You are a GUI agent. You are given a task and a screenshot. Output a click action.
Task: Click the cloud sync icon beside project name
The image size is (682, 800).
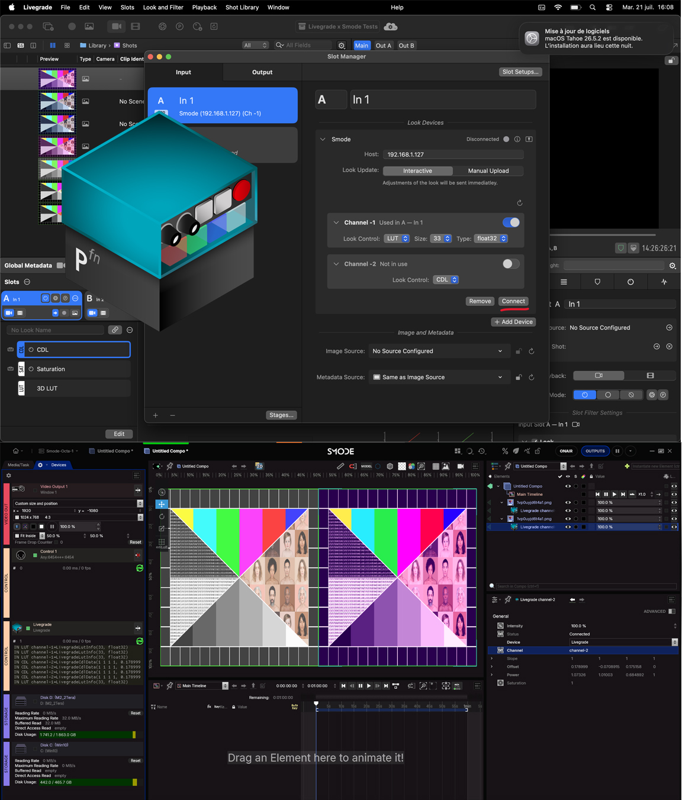(391, 27)
